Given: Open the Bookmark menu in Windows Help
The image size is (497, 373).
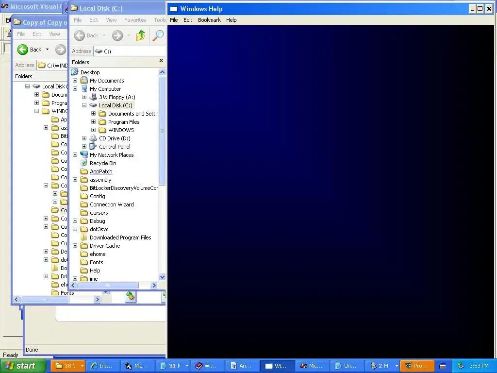Looking at the screenshot, I should pyautogui.click(x=209, y=19).
